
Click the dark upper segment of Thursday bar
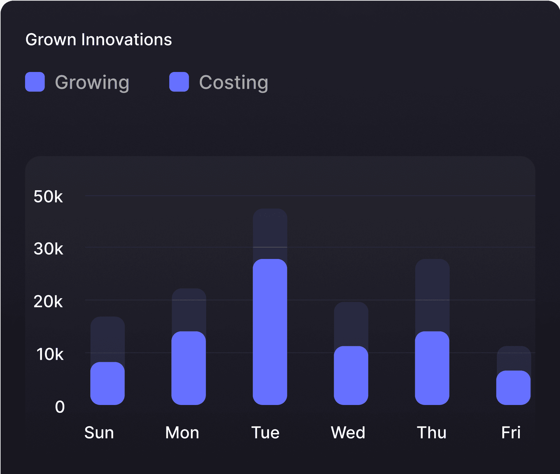coord(432,295)
